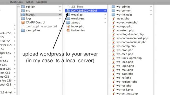Select wp-feed.php in the list
This screenshot has height=95, width=170.
(125, 54)
